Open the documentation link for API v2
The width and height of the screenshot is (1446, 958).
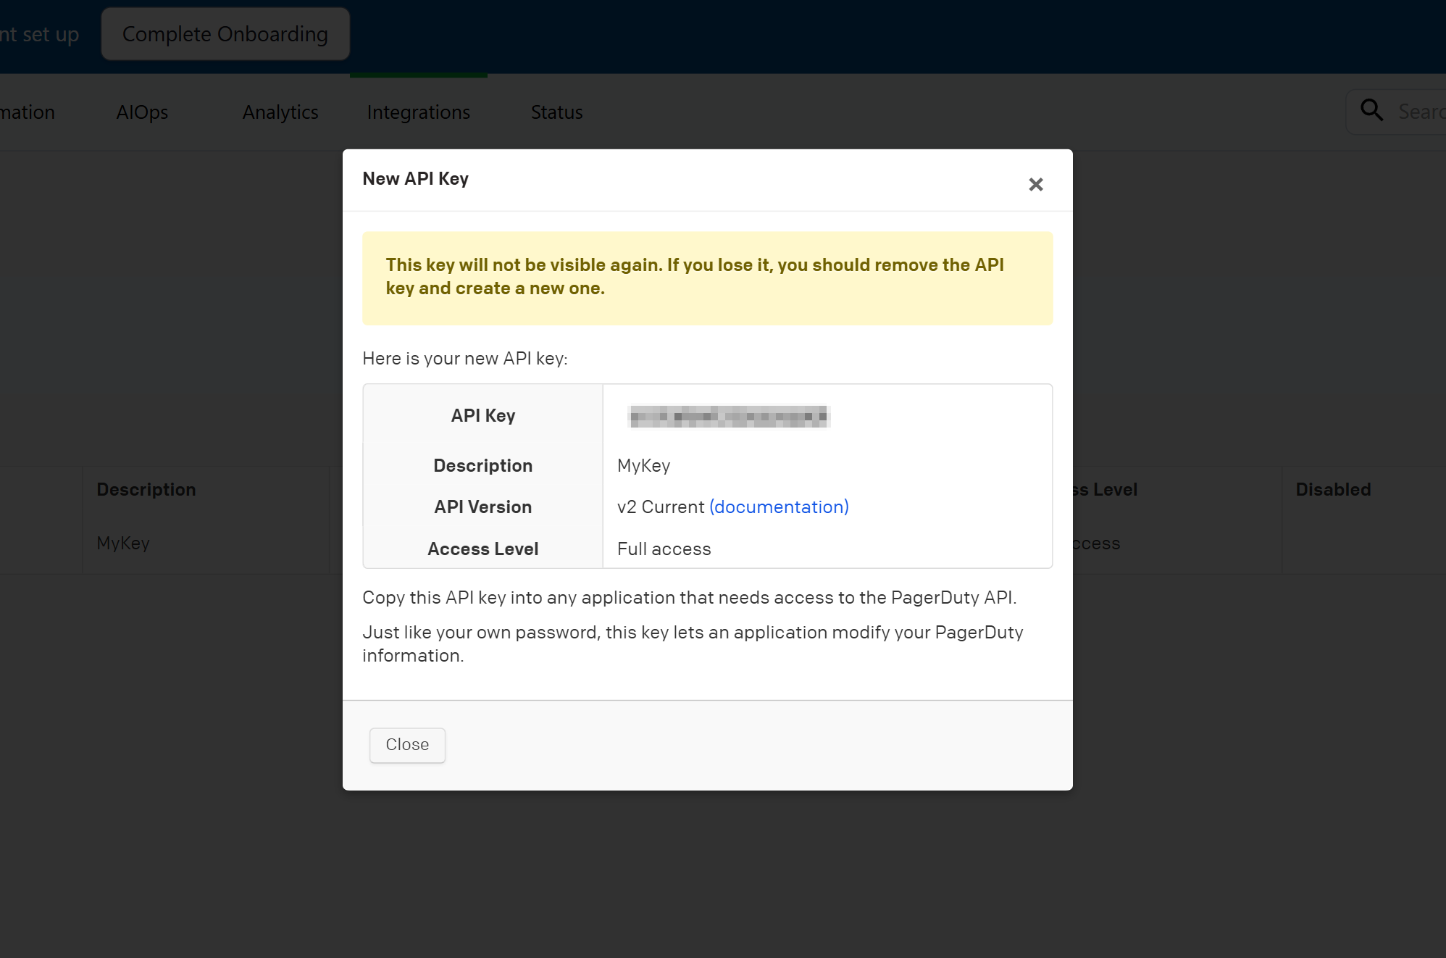[x=779, y=507]
